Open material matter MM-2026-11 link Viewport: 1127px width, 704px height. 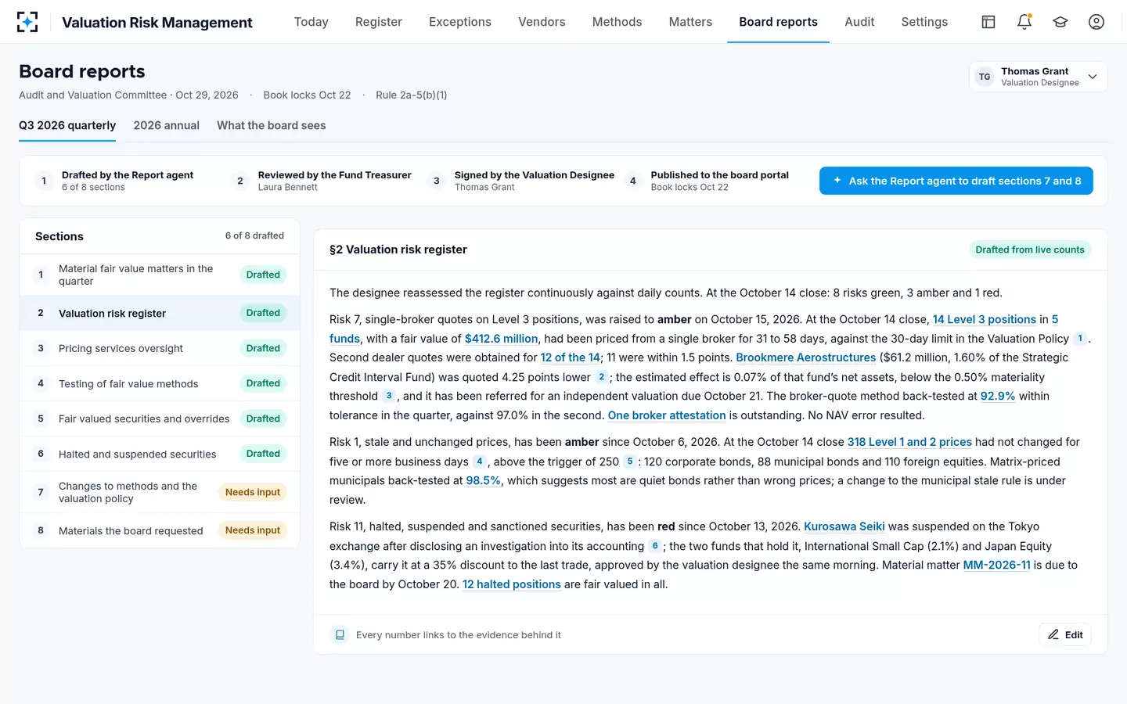(x=996, y=565)
